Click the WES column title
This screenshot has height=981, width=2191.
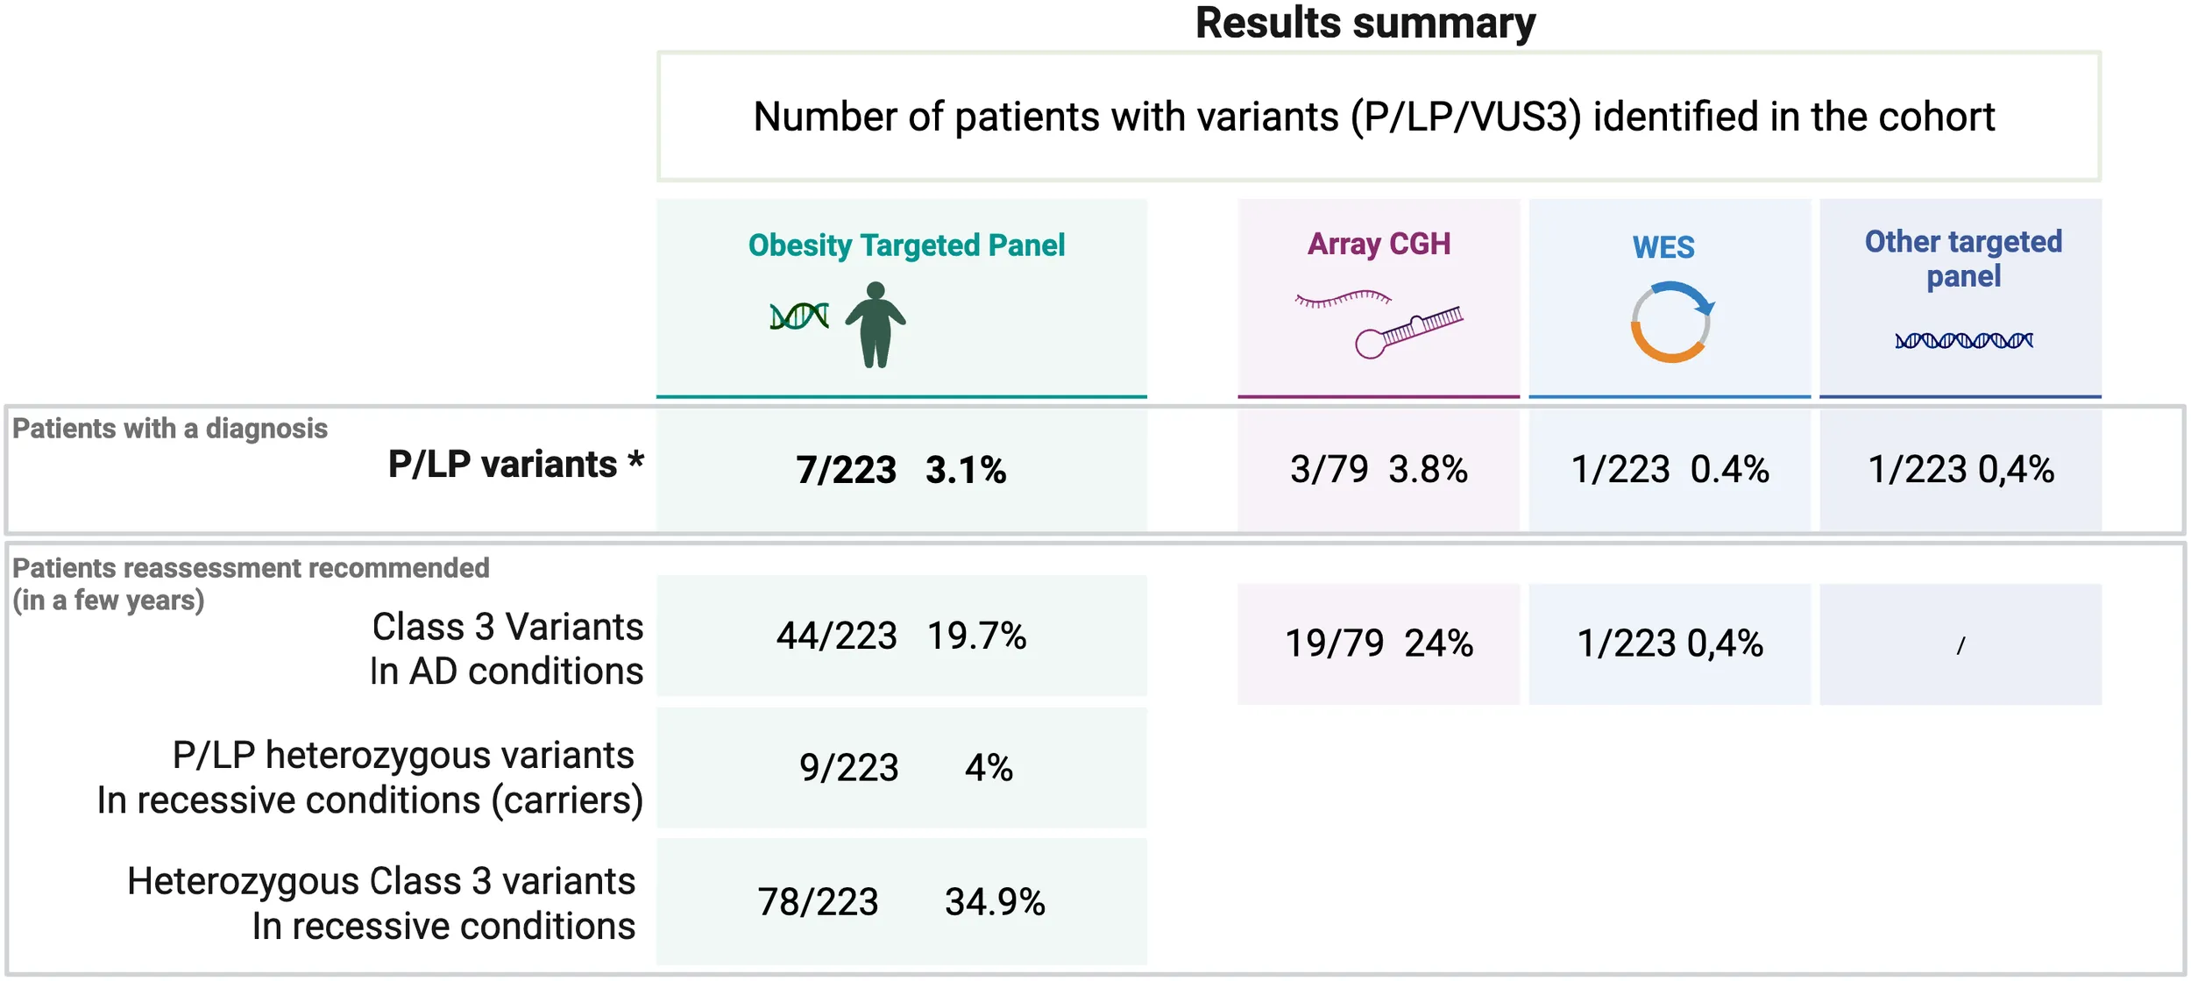pos(1663,247)
